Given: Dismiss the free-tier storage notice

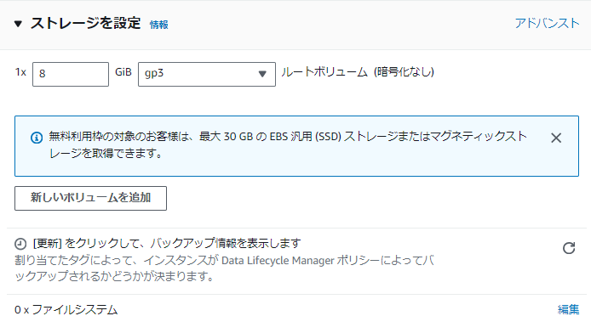Looking at the screenshot, I should click(x=556, y=138).
